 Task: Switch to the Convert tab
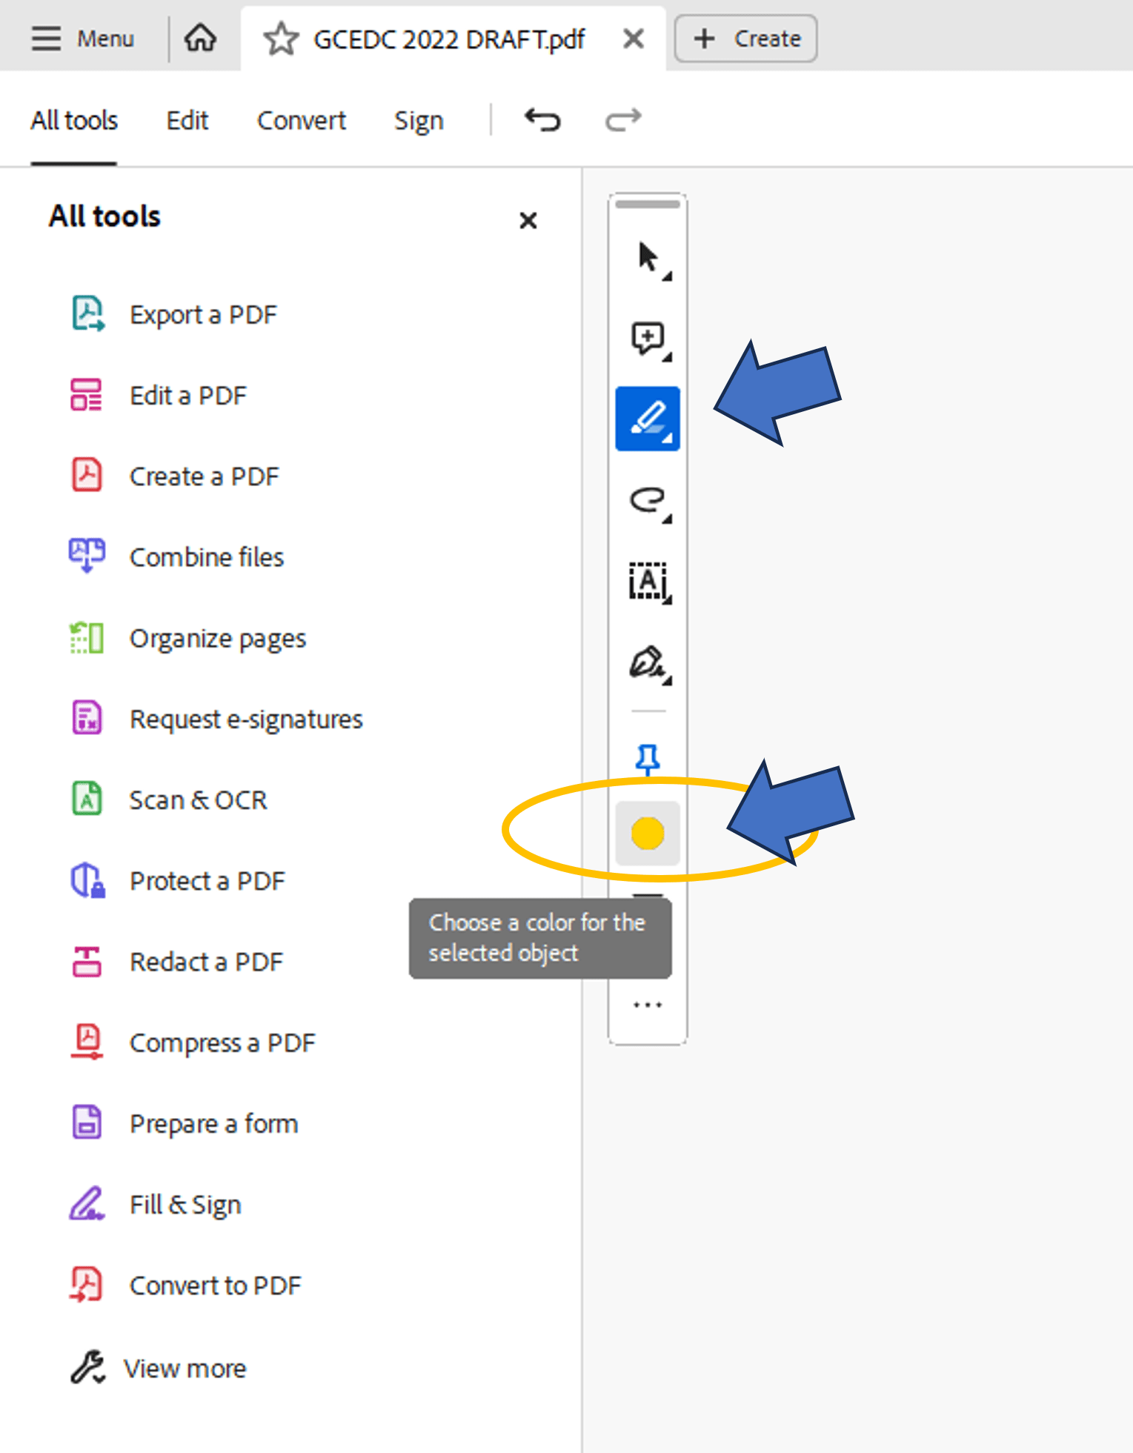tap(301, 119)
